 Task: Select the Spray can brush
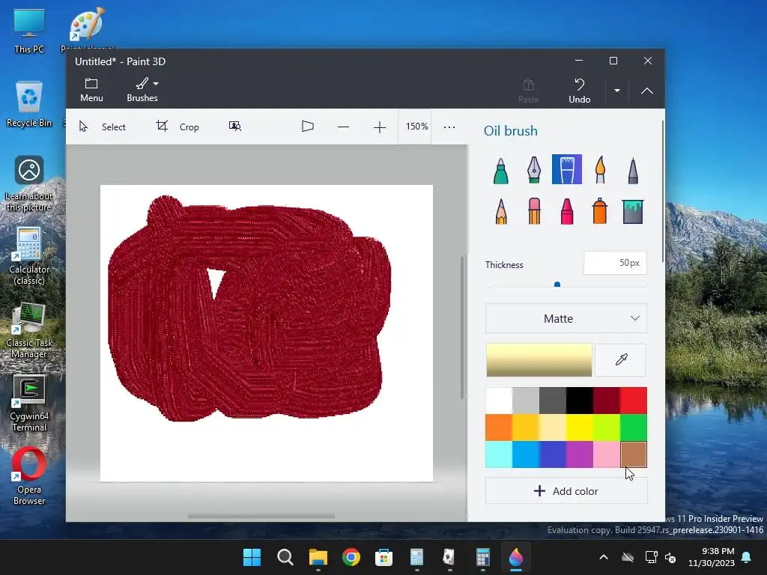click(600, 211)
